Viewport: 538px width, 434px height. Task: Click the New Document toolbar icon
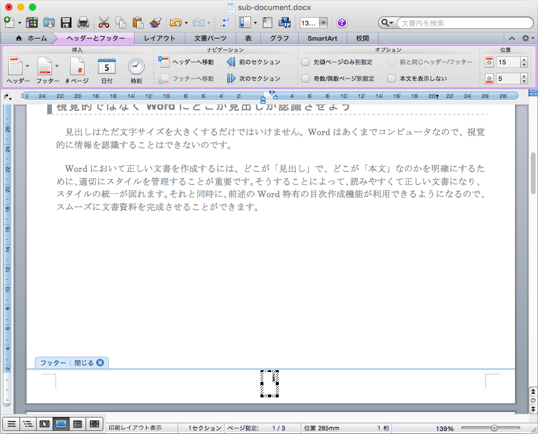pos(9,22)
